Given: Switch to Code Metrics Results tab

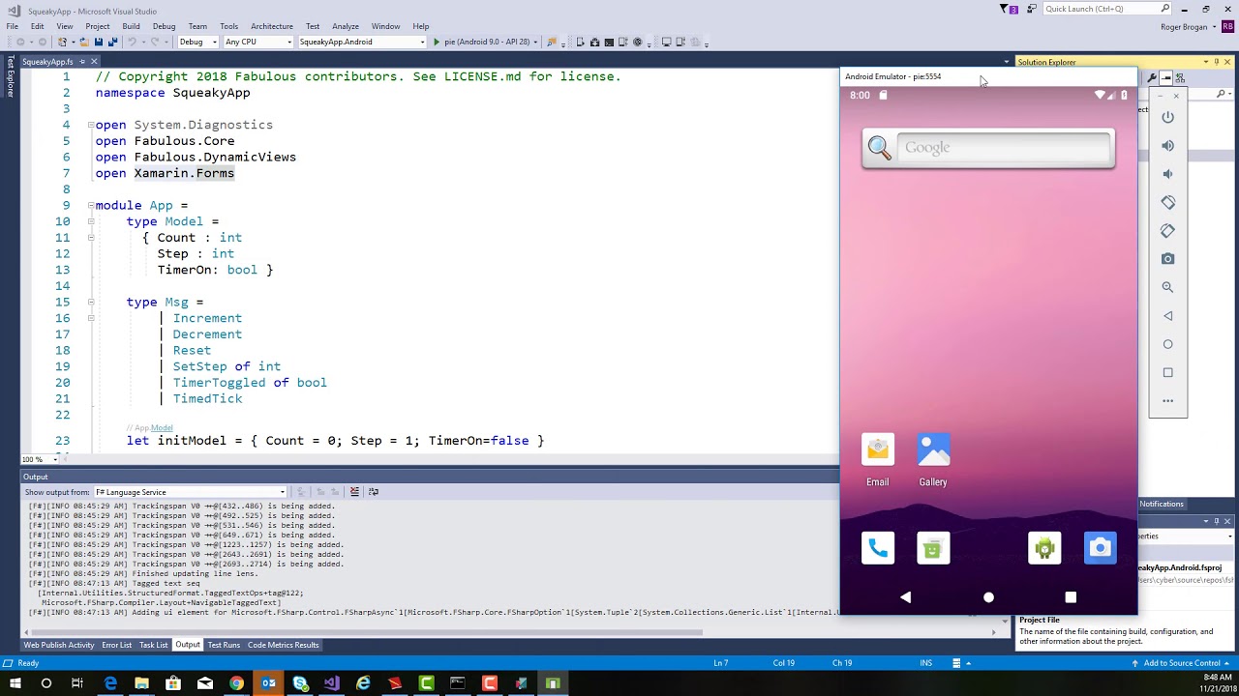Looking at the screenshot, I should click(283, 645).
